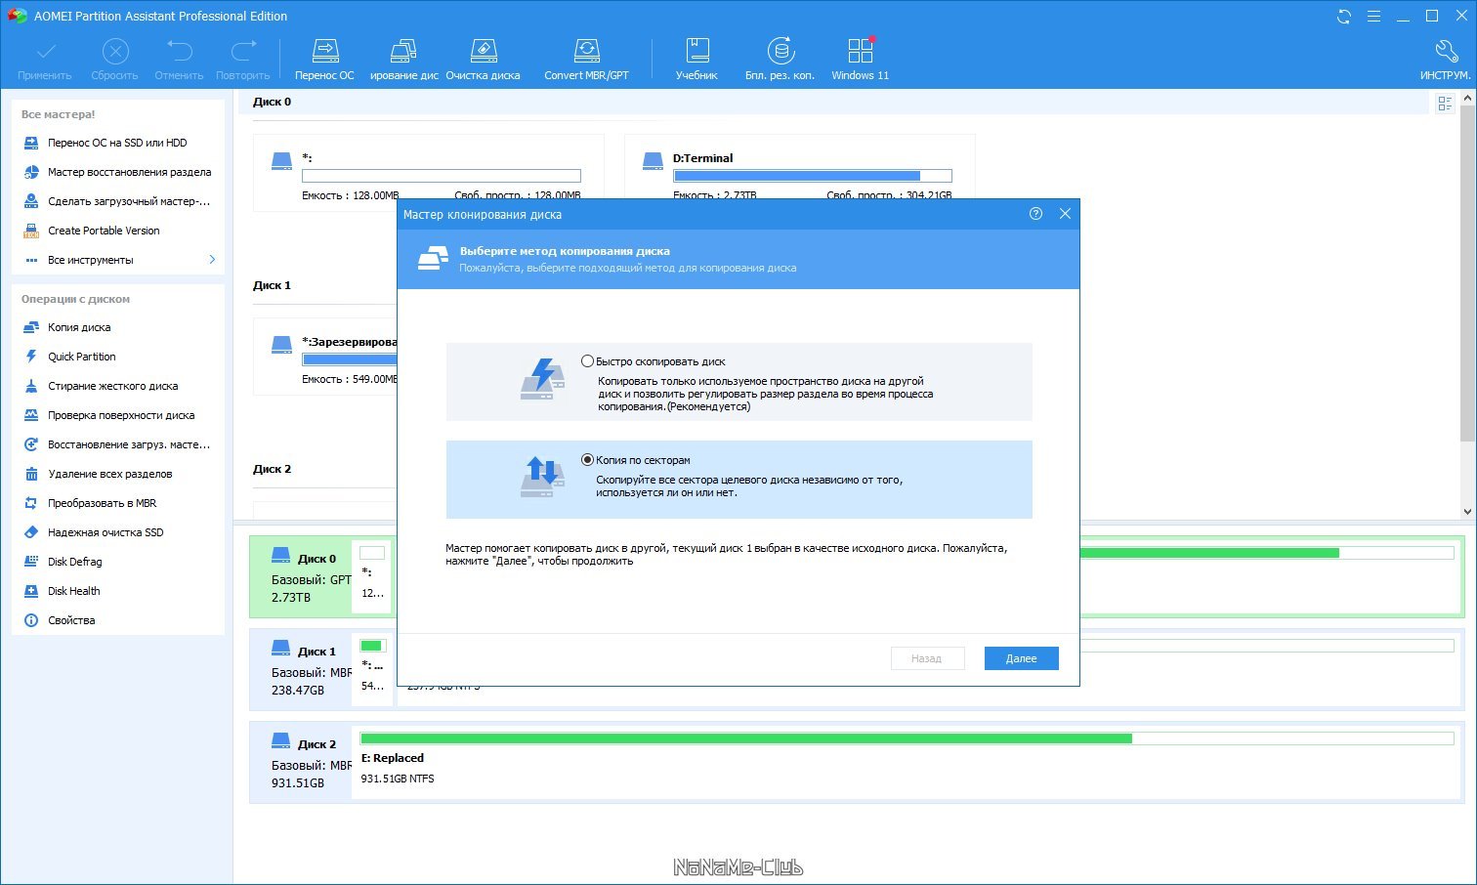Click the help question mark in the clone wizard
The height and width of the screenshot is (885, 1477).
coord(1035,214)
